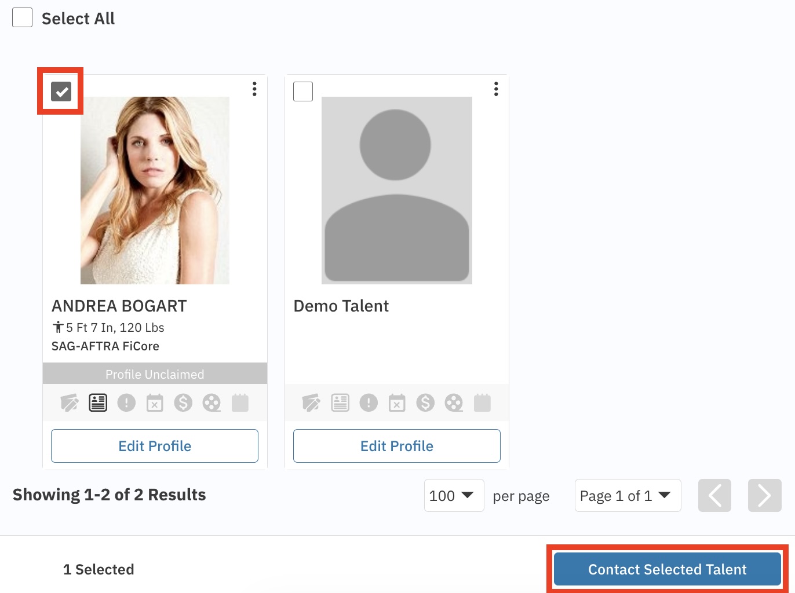Click Demo Talent's notepad icon
Image resolution: width=795 pixels, height=593 pixels.
(482, 402)
